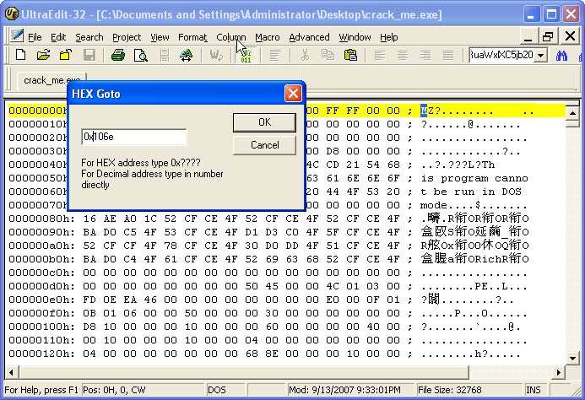
Task: Close the HEX Goto dialog
Action: click(x=293, y=94)
